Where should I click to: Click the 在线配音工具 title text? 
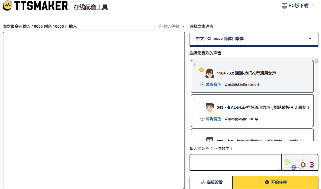coord(90,7)
